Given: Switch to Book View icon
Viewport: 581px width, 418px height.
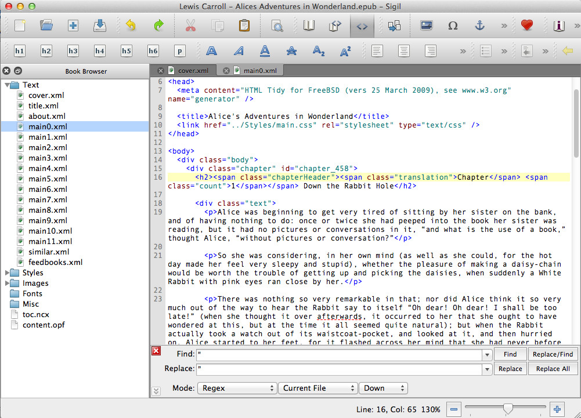Looking at the screenshot, I should click(x=309, y=26).
